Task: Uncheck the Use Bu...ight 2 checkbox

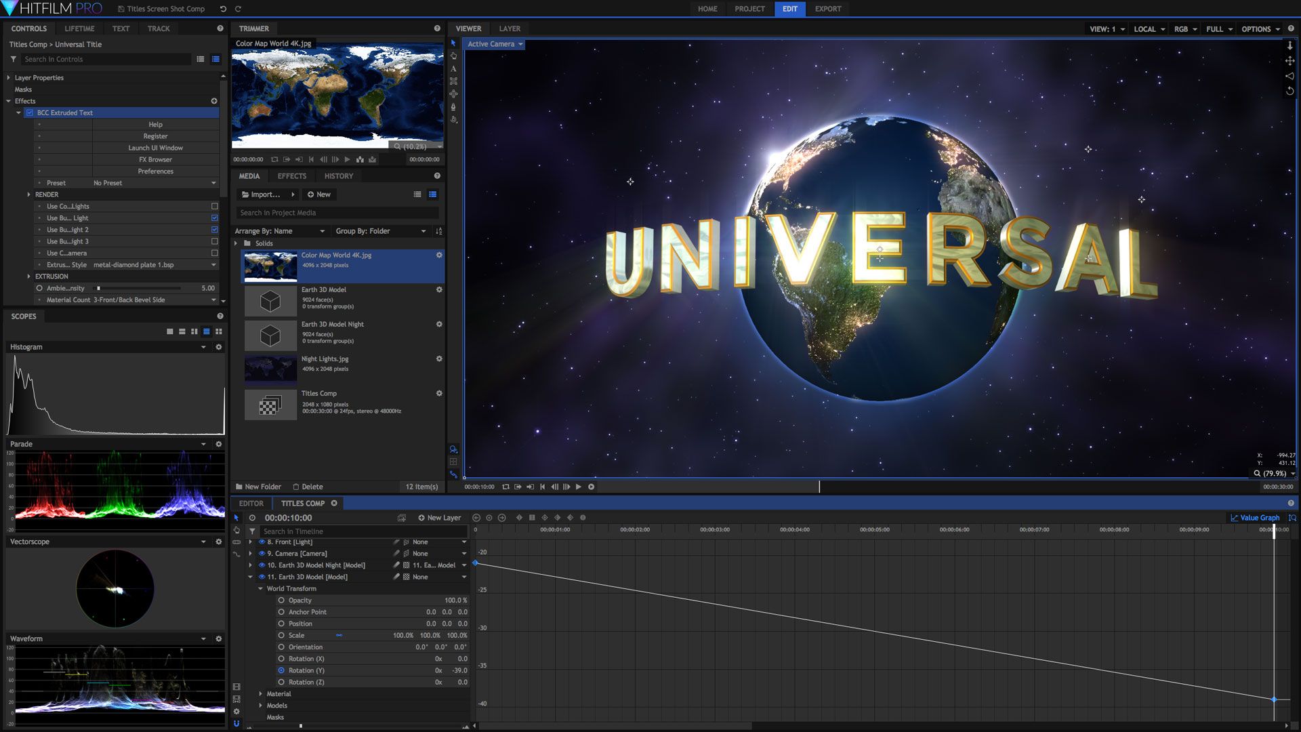Action: tap(214, 230)
